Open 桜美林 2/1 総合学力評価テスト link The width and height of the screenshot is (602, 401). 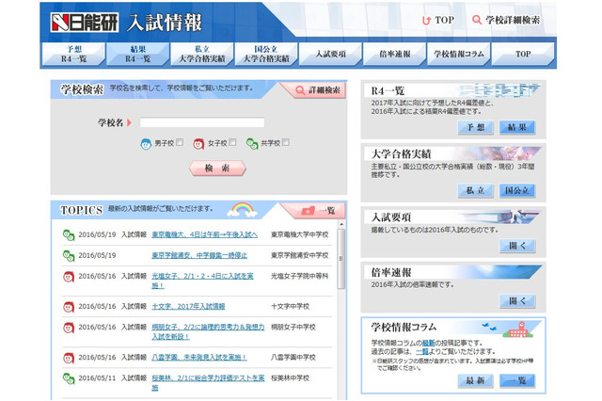click(208, 383)
